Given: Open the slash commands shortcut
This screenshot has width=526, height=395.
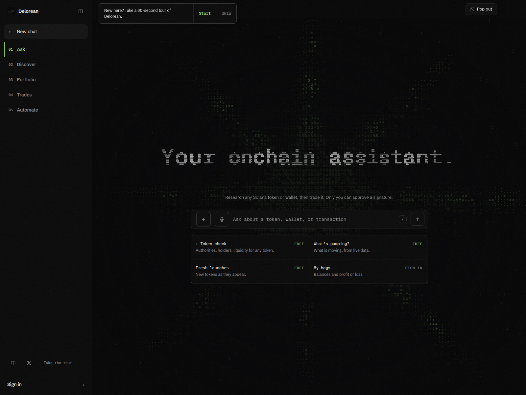Looking at the screenshot, I should coord(403,219).
